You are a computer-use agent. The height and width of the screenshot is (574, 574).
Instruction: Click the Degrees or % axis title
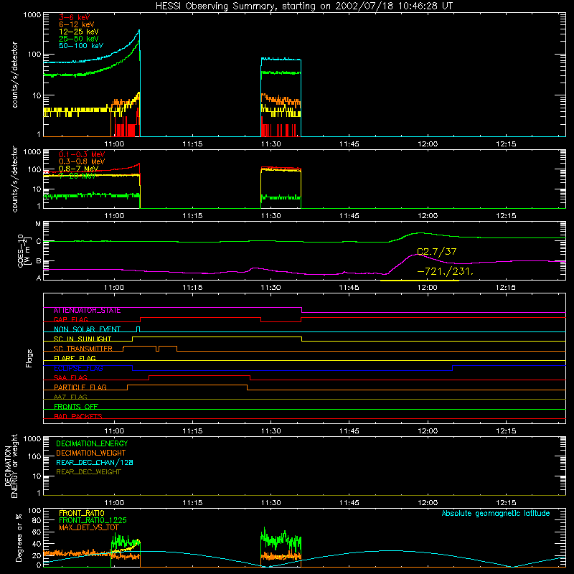(x=19, y=537)
